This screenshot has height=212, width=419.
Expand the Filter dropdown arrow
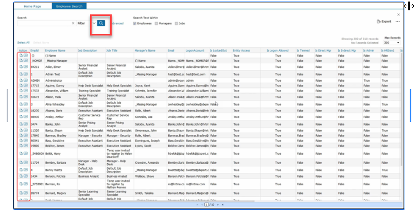click(x=93, y=23)
